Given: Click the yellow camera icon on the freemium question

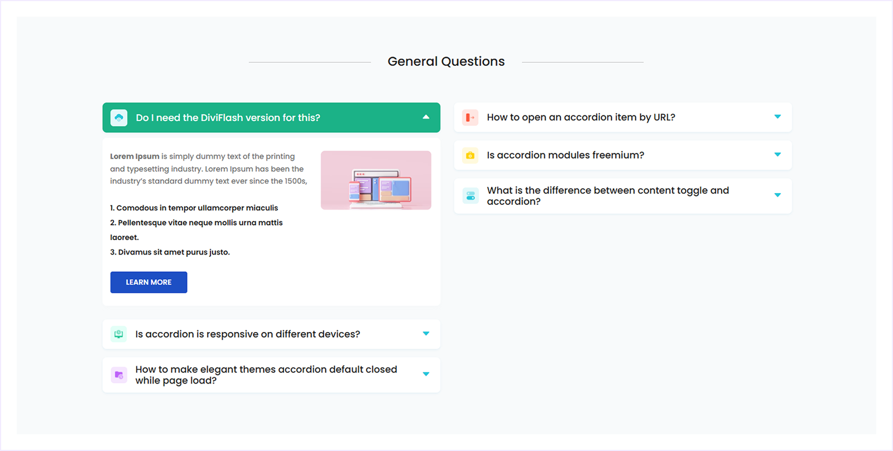Looking at the screenshot, I should click(470, 155).
